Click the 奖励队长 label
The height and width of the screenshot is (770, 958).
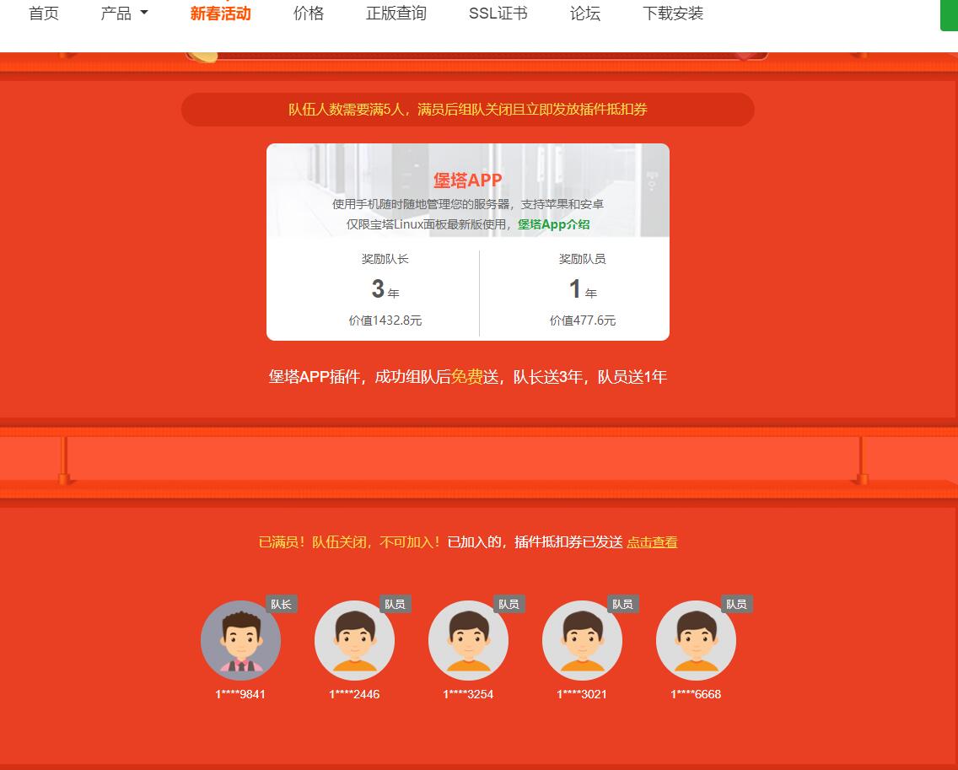pos(385,259)
